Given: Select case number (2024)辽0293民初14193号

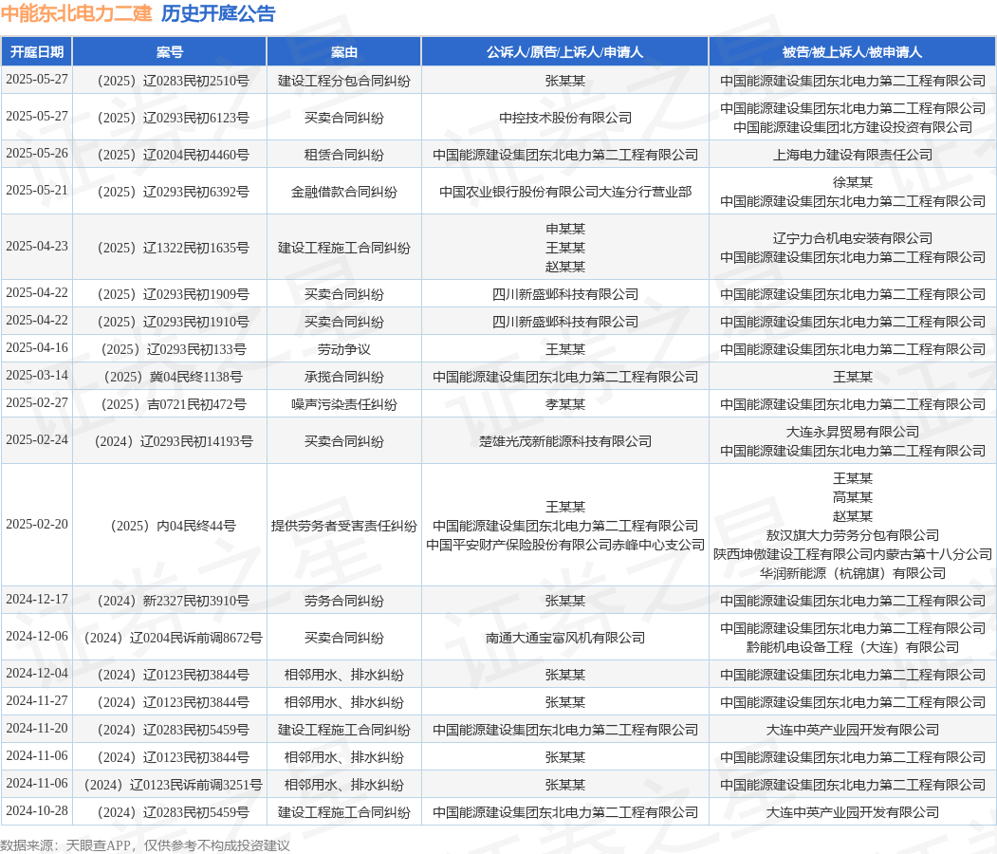Looking at the screenshot, I should [x=170, y=440].
